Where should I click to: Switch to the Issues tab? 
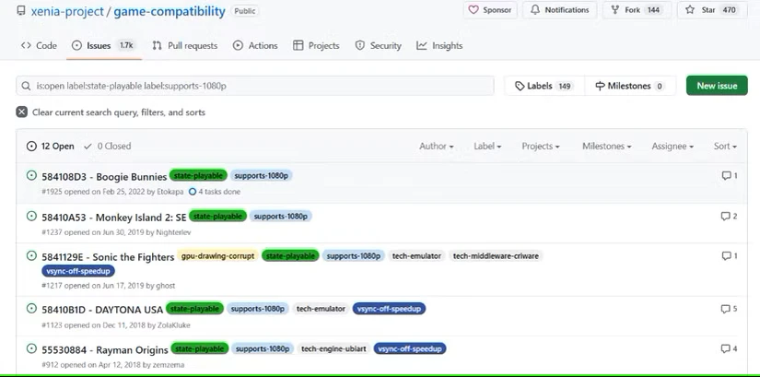(x=104, y=45)
